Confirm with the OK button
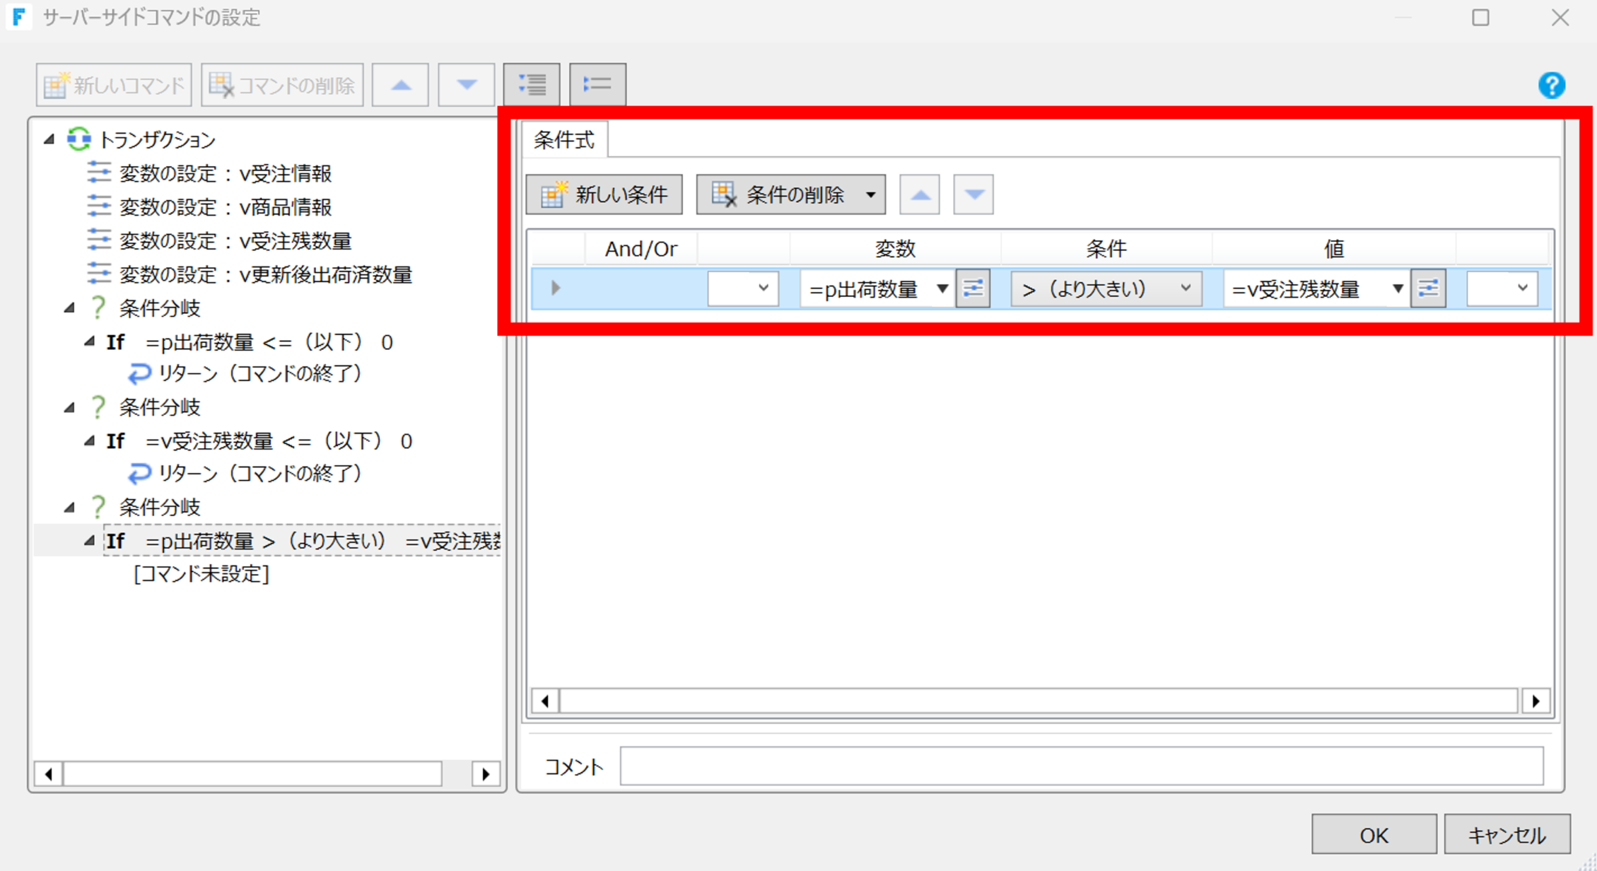This screenshot has width=1597, height=871. pyautogui.click(x=1374, y=834)
